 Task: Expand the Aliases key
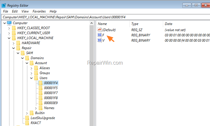31,68
